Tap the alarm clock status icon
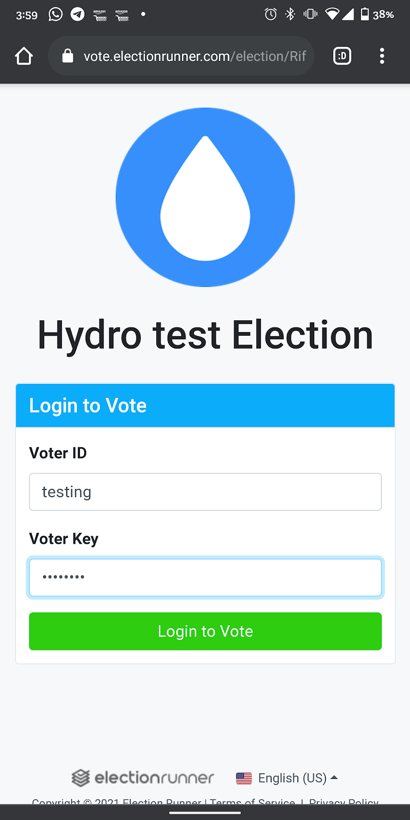The width and height of the screenshot is (410, 820). (271, 14)
